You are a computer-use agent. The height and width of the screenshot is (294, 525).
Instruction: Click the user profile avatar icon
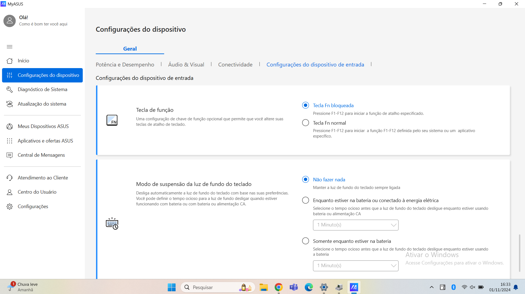pyautogui.click(x=10, y=21)
